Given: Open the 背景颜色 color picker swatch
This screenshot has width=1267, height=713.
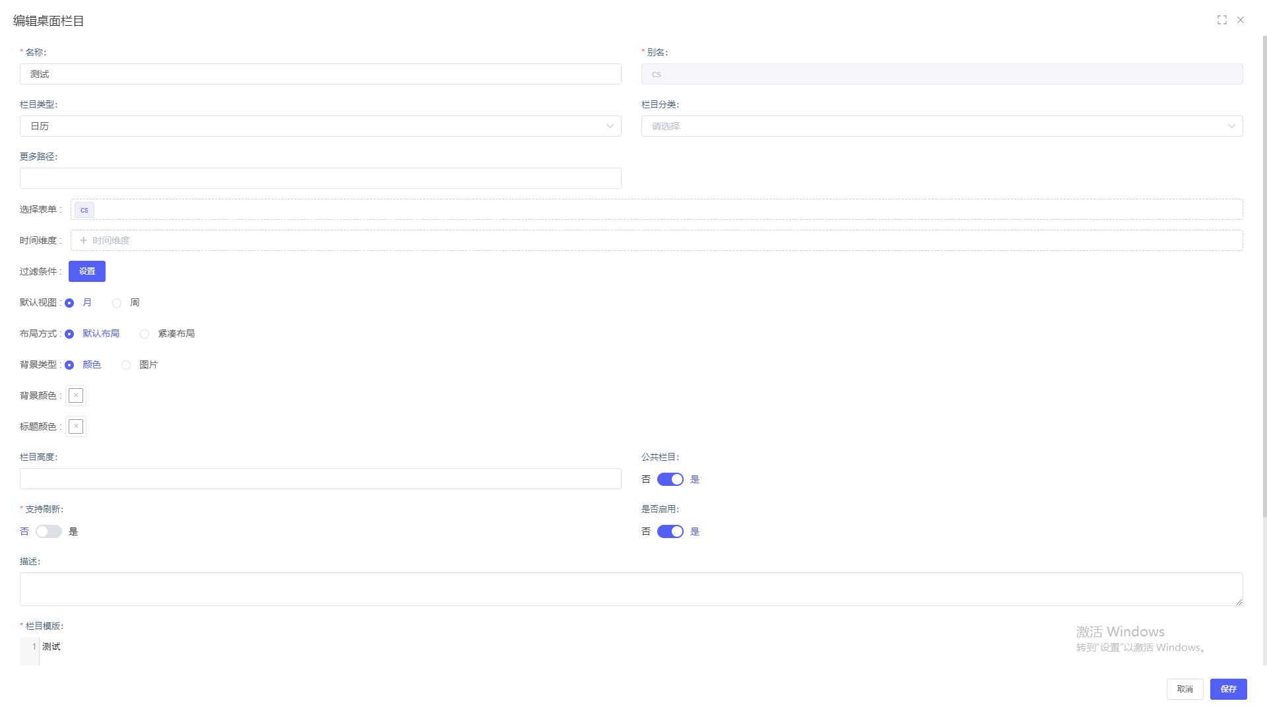Looking at the screenshot, I should coord(76,395).
